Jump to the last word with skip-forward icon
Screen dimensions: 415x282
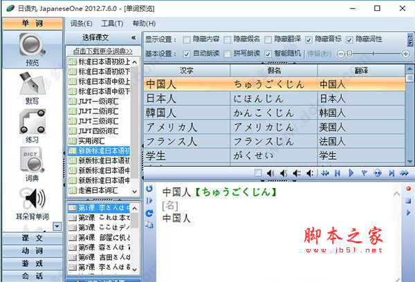click(x=391, y=173)
